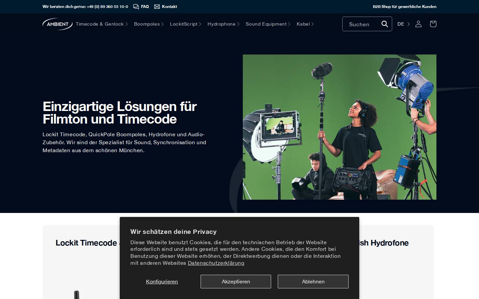Expand the Sound Equipment menu
The image size is (479, 299).
click(x=268, y=24)
